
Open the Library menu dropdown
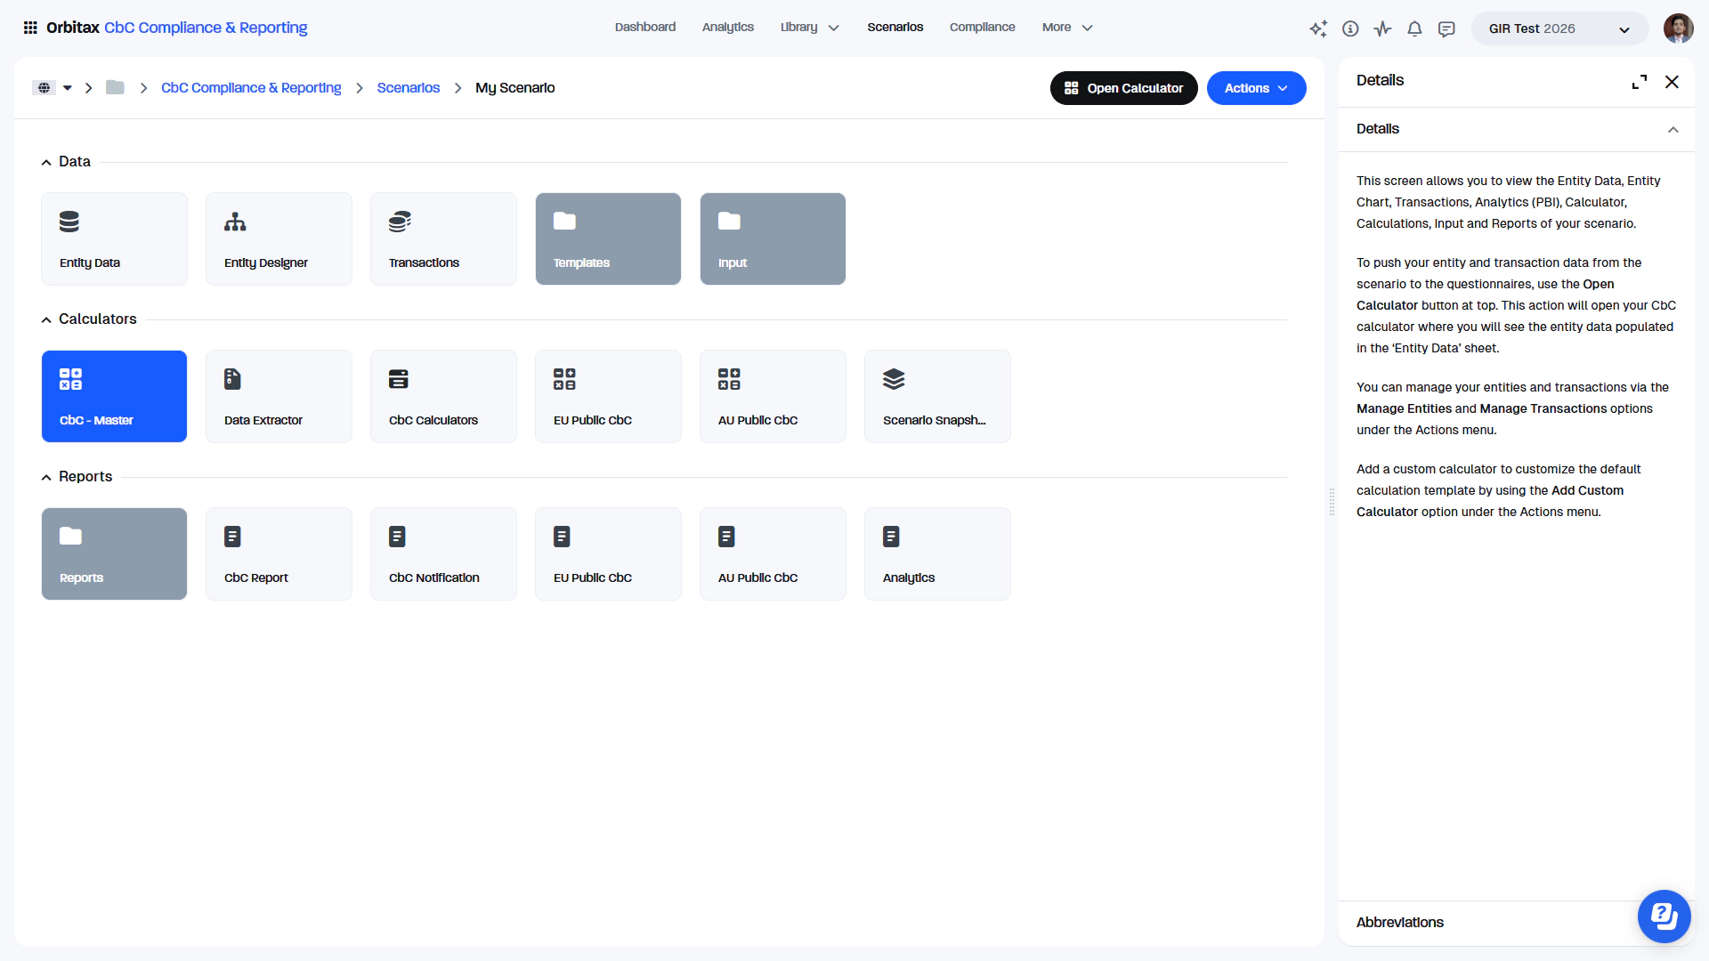click(809, 28)
